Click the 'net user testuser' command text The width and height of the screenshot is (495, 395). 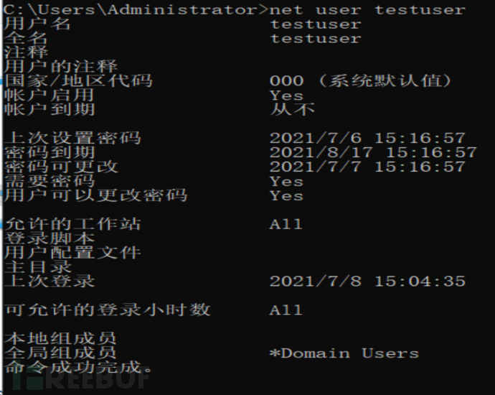pos(367,9)
